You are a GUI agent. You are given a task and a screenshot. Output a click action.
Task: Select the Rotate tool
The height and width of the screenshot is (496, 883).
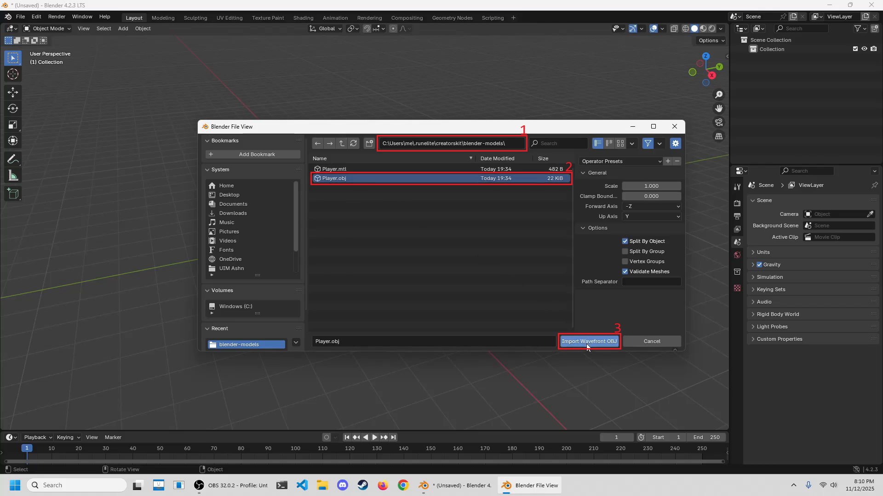(13, 109)
